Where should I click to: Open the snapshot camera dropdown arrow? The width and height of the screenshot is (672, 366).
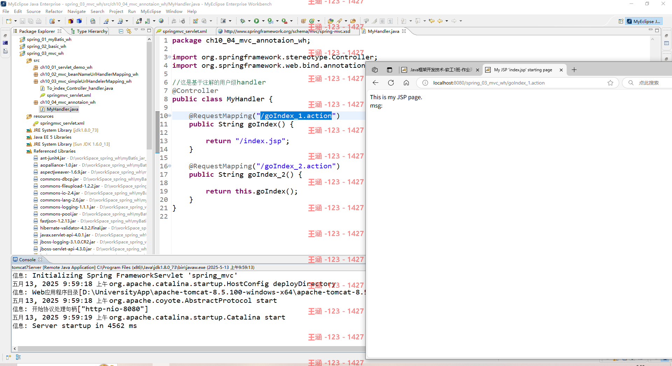pyautogui.click(x=230, y=21)
